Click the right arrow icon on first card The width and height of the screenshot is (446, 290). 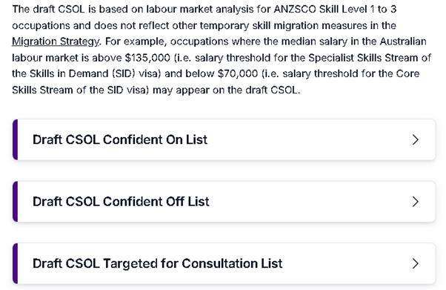pos(416,139)
